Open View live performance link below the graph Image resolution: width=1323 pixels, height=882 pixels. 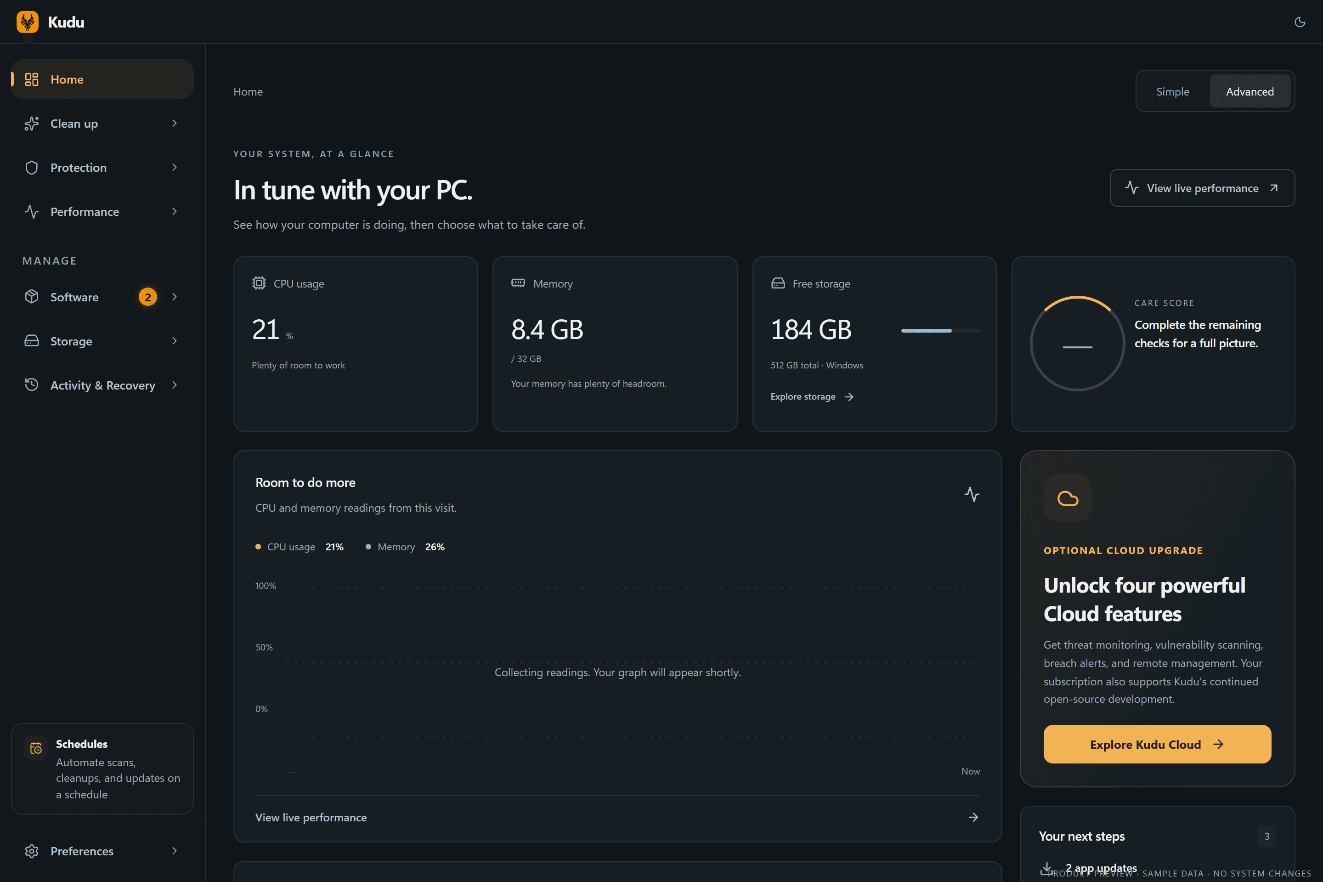(x=617, y=817)
